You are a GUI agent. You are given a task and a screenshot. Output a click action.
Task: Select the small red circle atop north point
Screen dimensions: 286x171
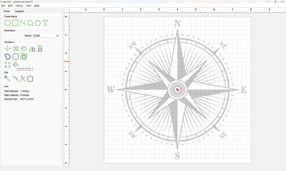point(177,35)
